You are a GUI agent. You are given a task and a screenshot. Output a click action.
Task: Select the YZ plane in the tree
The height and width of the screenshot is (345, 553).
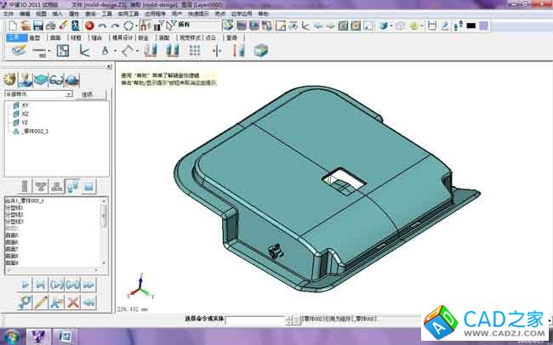pyautogui.click(x=25, y=122)
